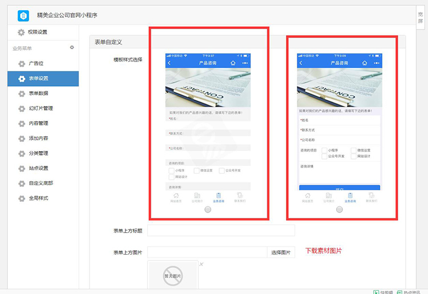Open 分类管理 in the sidebar
The image size is (428, 294).
38,153
